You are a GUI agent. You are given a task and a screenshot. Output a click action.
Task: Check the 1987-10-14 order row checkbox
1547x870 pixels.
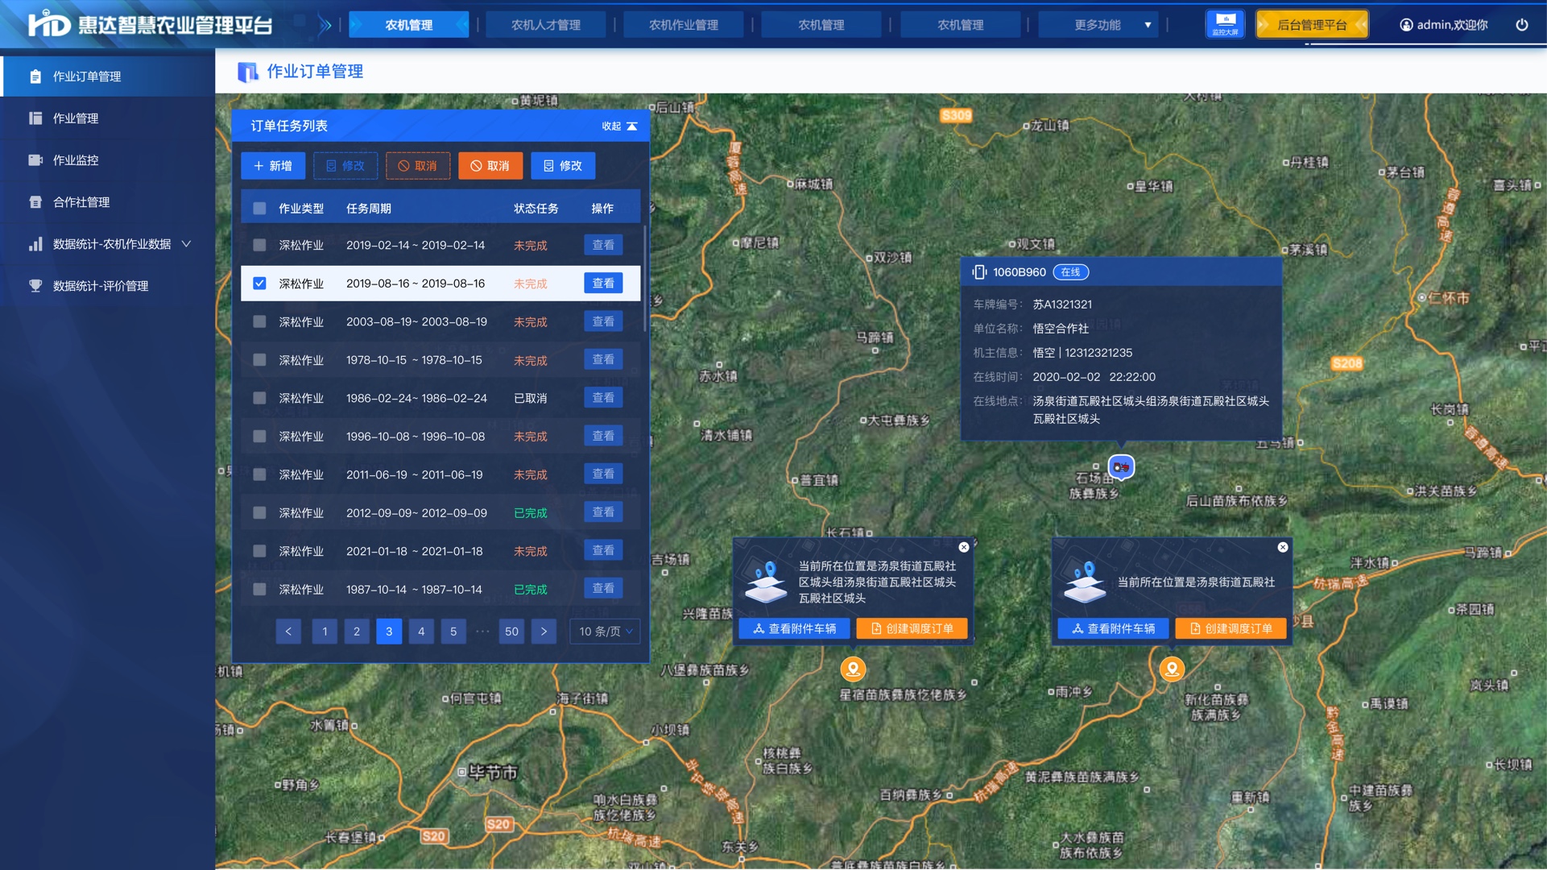[259, 589]
